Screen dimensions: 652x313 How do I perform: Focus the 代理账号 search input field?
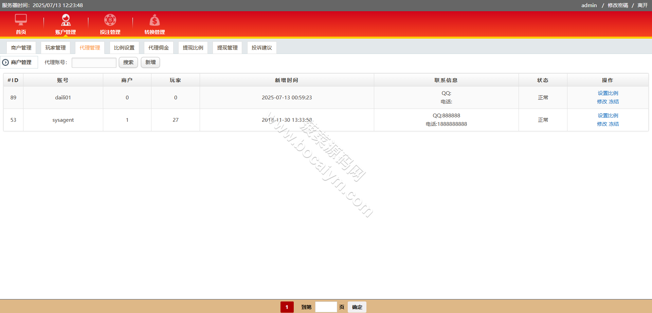click(x=94, y=63)
